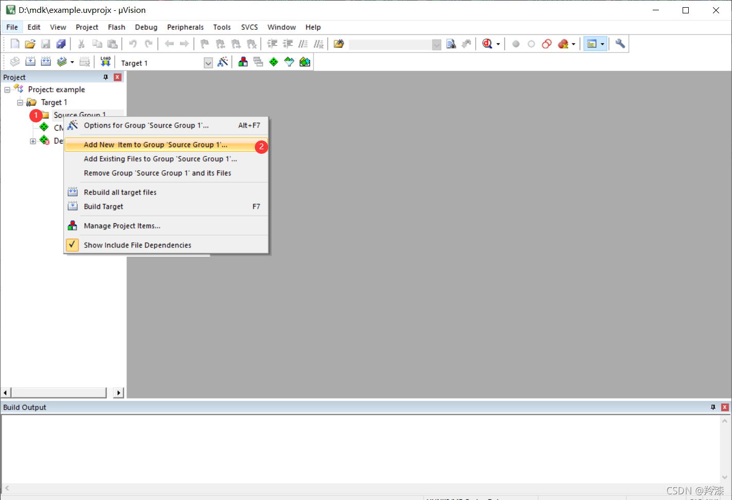Close the Project panel
This screenshot has width=732, height=500.
(x=117, y=77)
